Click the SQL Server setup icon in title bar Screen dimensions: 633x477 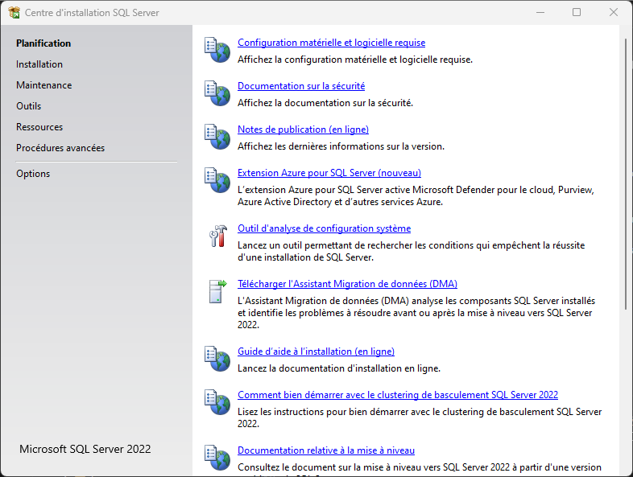14,13
